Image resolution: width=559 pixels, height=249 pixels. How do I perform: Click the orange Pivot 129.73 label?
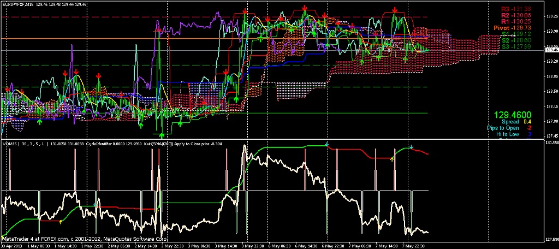click(512, 27)
